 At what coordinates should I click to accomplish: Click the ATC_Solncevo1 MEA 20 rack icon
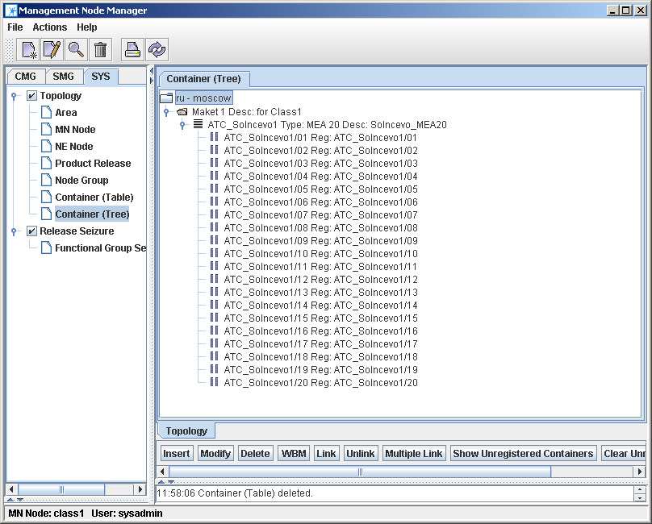click(x=199, y=124)
